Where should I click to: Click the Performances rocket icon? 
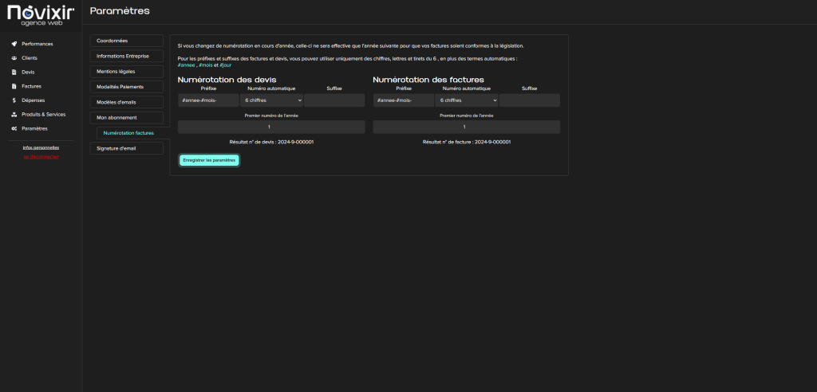tap(14, 44)
